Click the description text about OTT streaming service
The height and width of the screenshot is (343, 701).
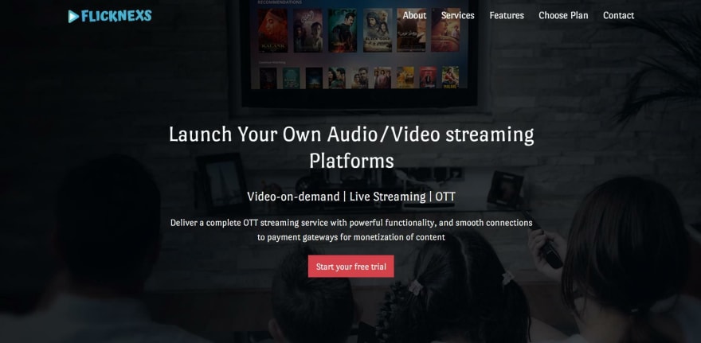[351, 229]
